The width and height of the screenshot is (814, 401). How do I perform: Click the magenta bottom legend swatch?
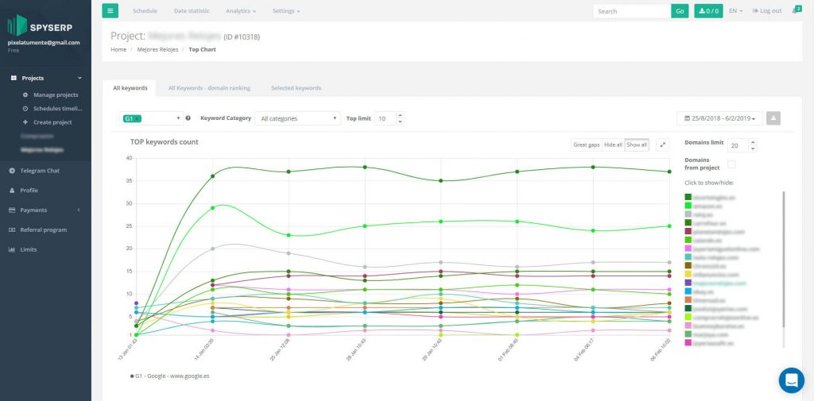tap(688, 343)
